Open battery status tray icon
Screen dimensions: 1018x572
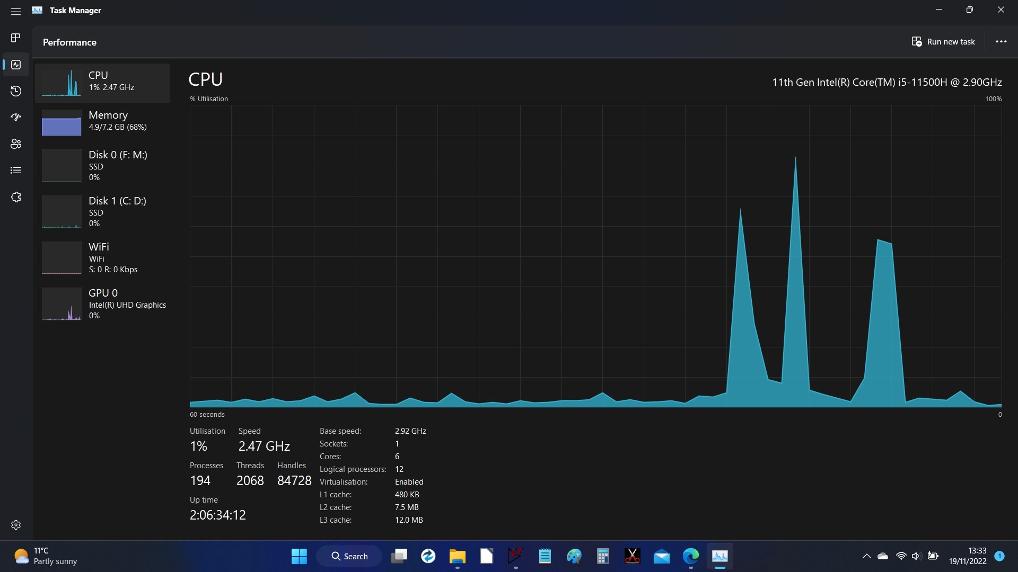click(x=933, y=556)
